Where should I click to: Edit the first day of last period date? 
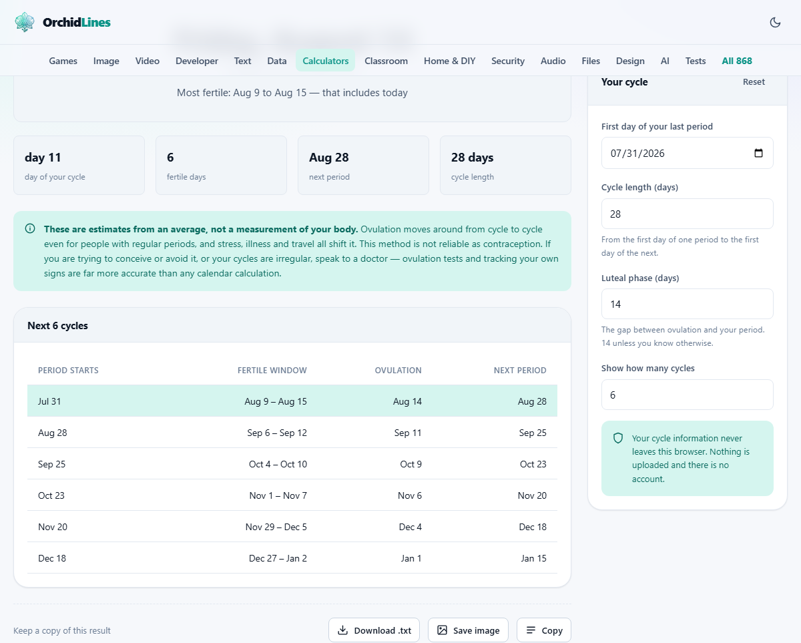688,153
